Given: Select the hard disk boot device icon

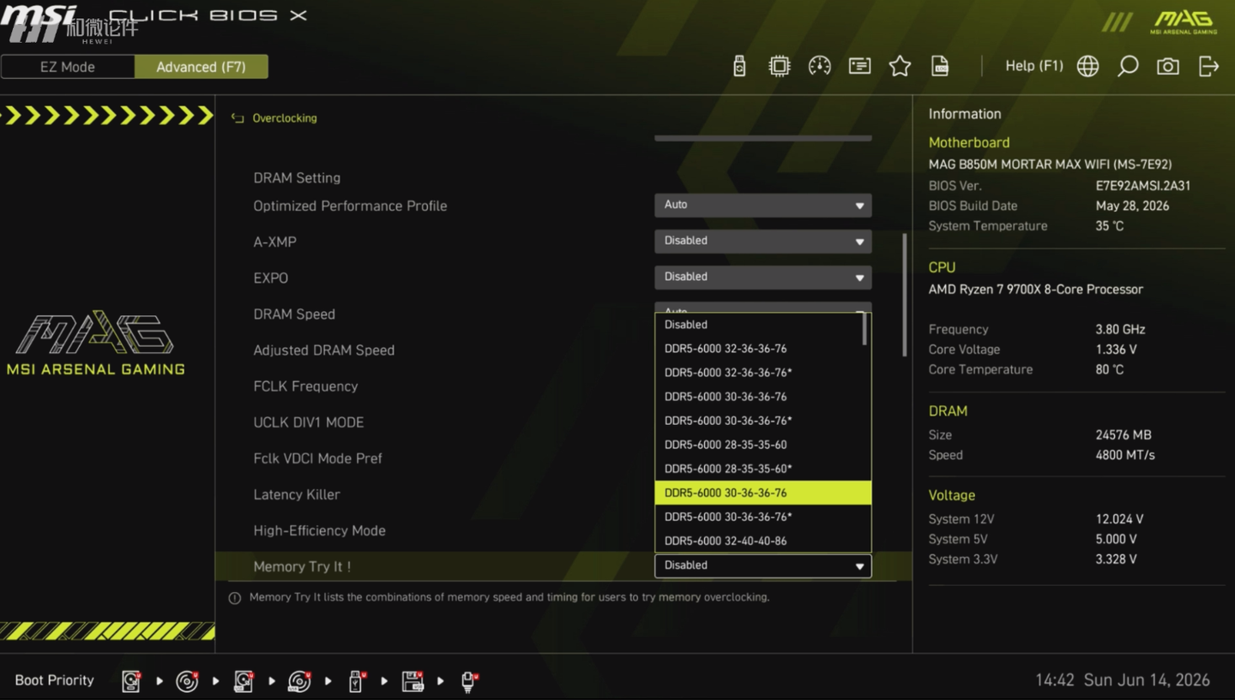Looking at the screenshot, I should point(131,681).
